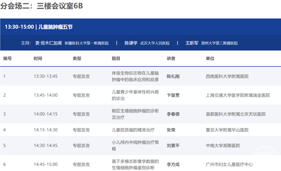The image size is (281, 171).
Task: Click the 14:30-14:45 time slot
Action: [x=46, y=146]
